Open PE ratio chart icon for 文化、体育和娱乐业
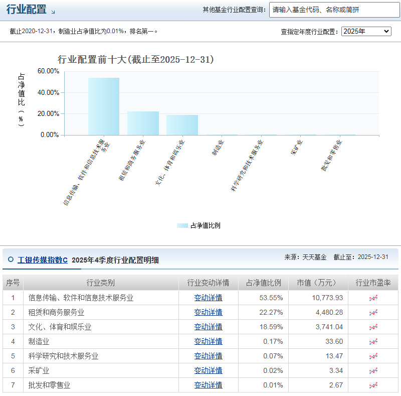Viewport: 401px width, 396px height. coord(373,327)
